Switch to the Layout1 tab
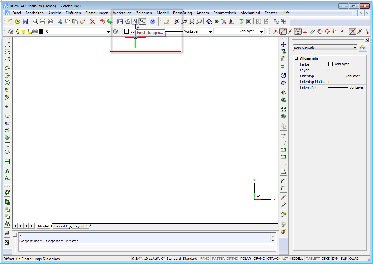373x264 pixels. tap(61, 226)
